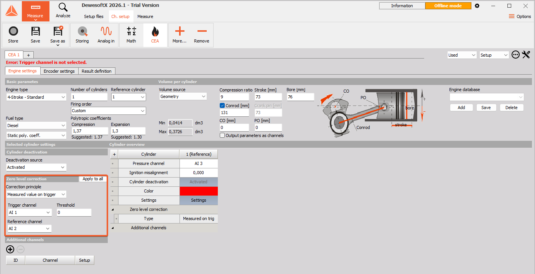
Task: Open the Setup view dropdown
Action: (x=494, y=55)
